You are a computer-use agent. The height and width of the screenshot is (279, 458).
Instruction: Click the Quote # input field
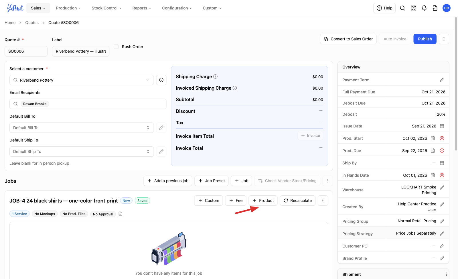tap(26, 51)
